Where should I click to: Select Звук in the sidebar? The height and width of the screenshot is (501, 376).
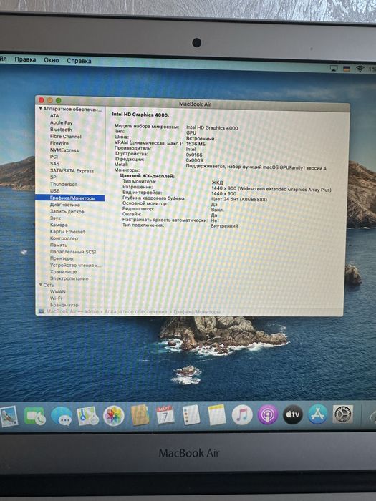point(55,218)
